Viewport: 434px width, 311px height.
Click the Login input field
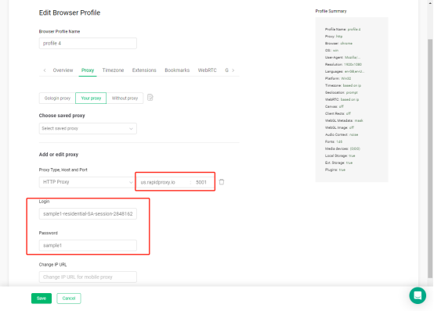click(88, 214)
